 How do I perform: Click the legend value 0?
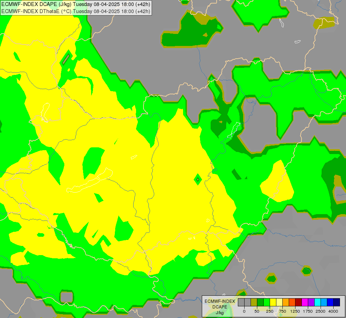[x=244, y=311]
